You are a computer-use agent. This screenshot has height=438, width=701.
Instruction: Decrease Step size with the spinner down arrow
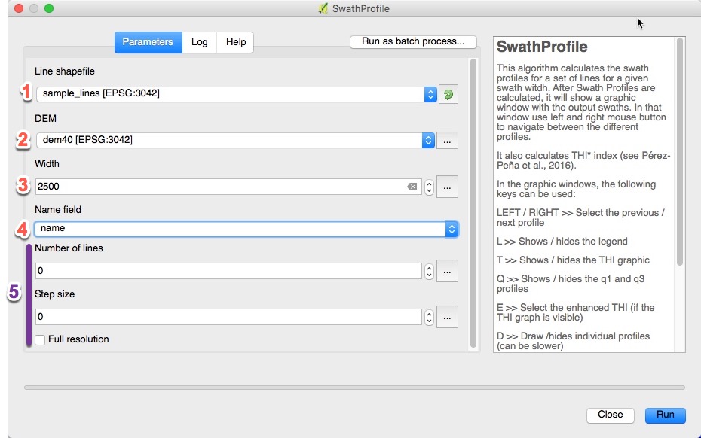(x=428, y=320)
